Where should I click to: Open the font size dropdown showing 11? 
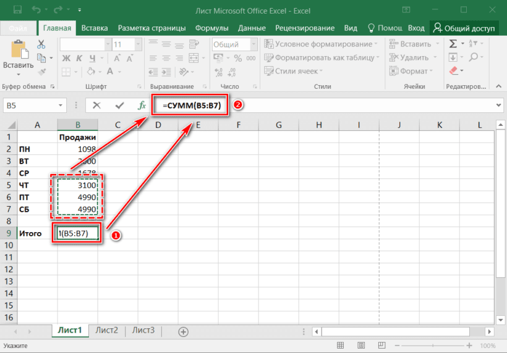click(138, 44)
